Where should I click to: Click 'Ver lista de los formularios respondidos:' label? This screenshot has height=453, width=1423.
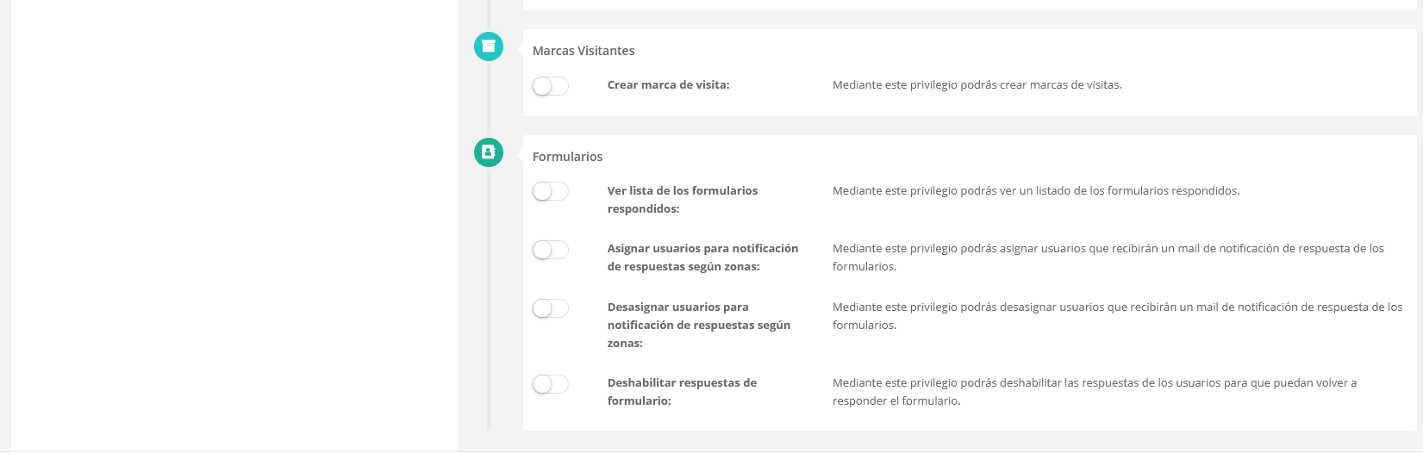(x=683, y=200)
